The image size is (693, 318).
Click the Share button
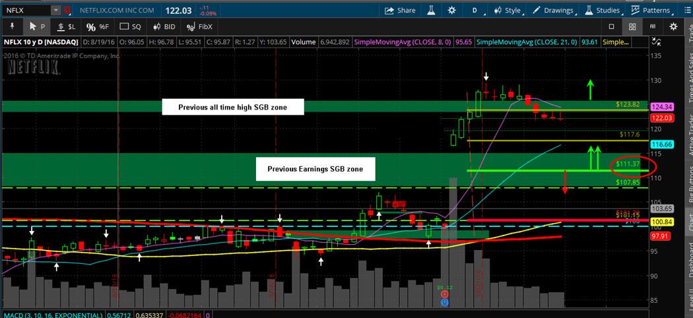399,10
